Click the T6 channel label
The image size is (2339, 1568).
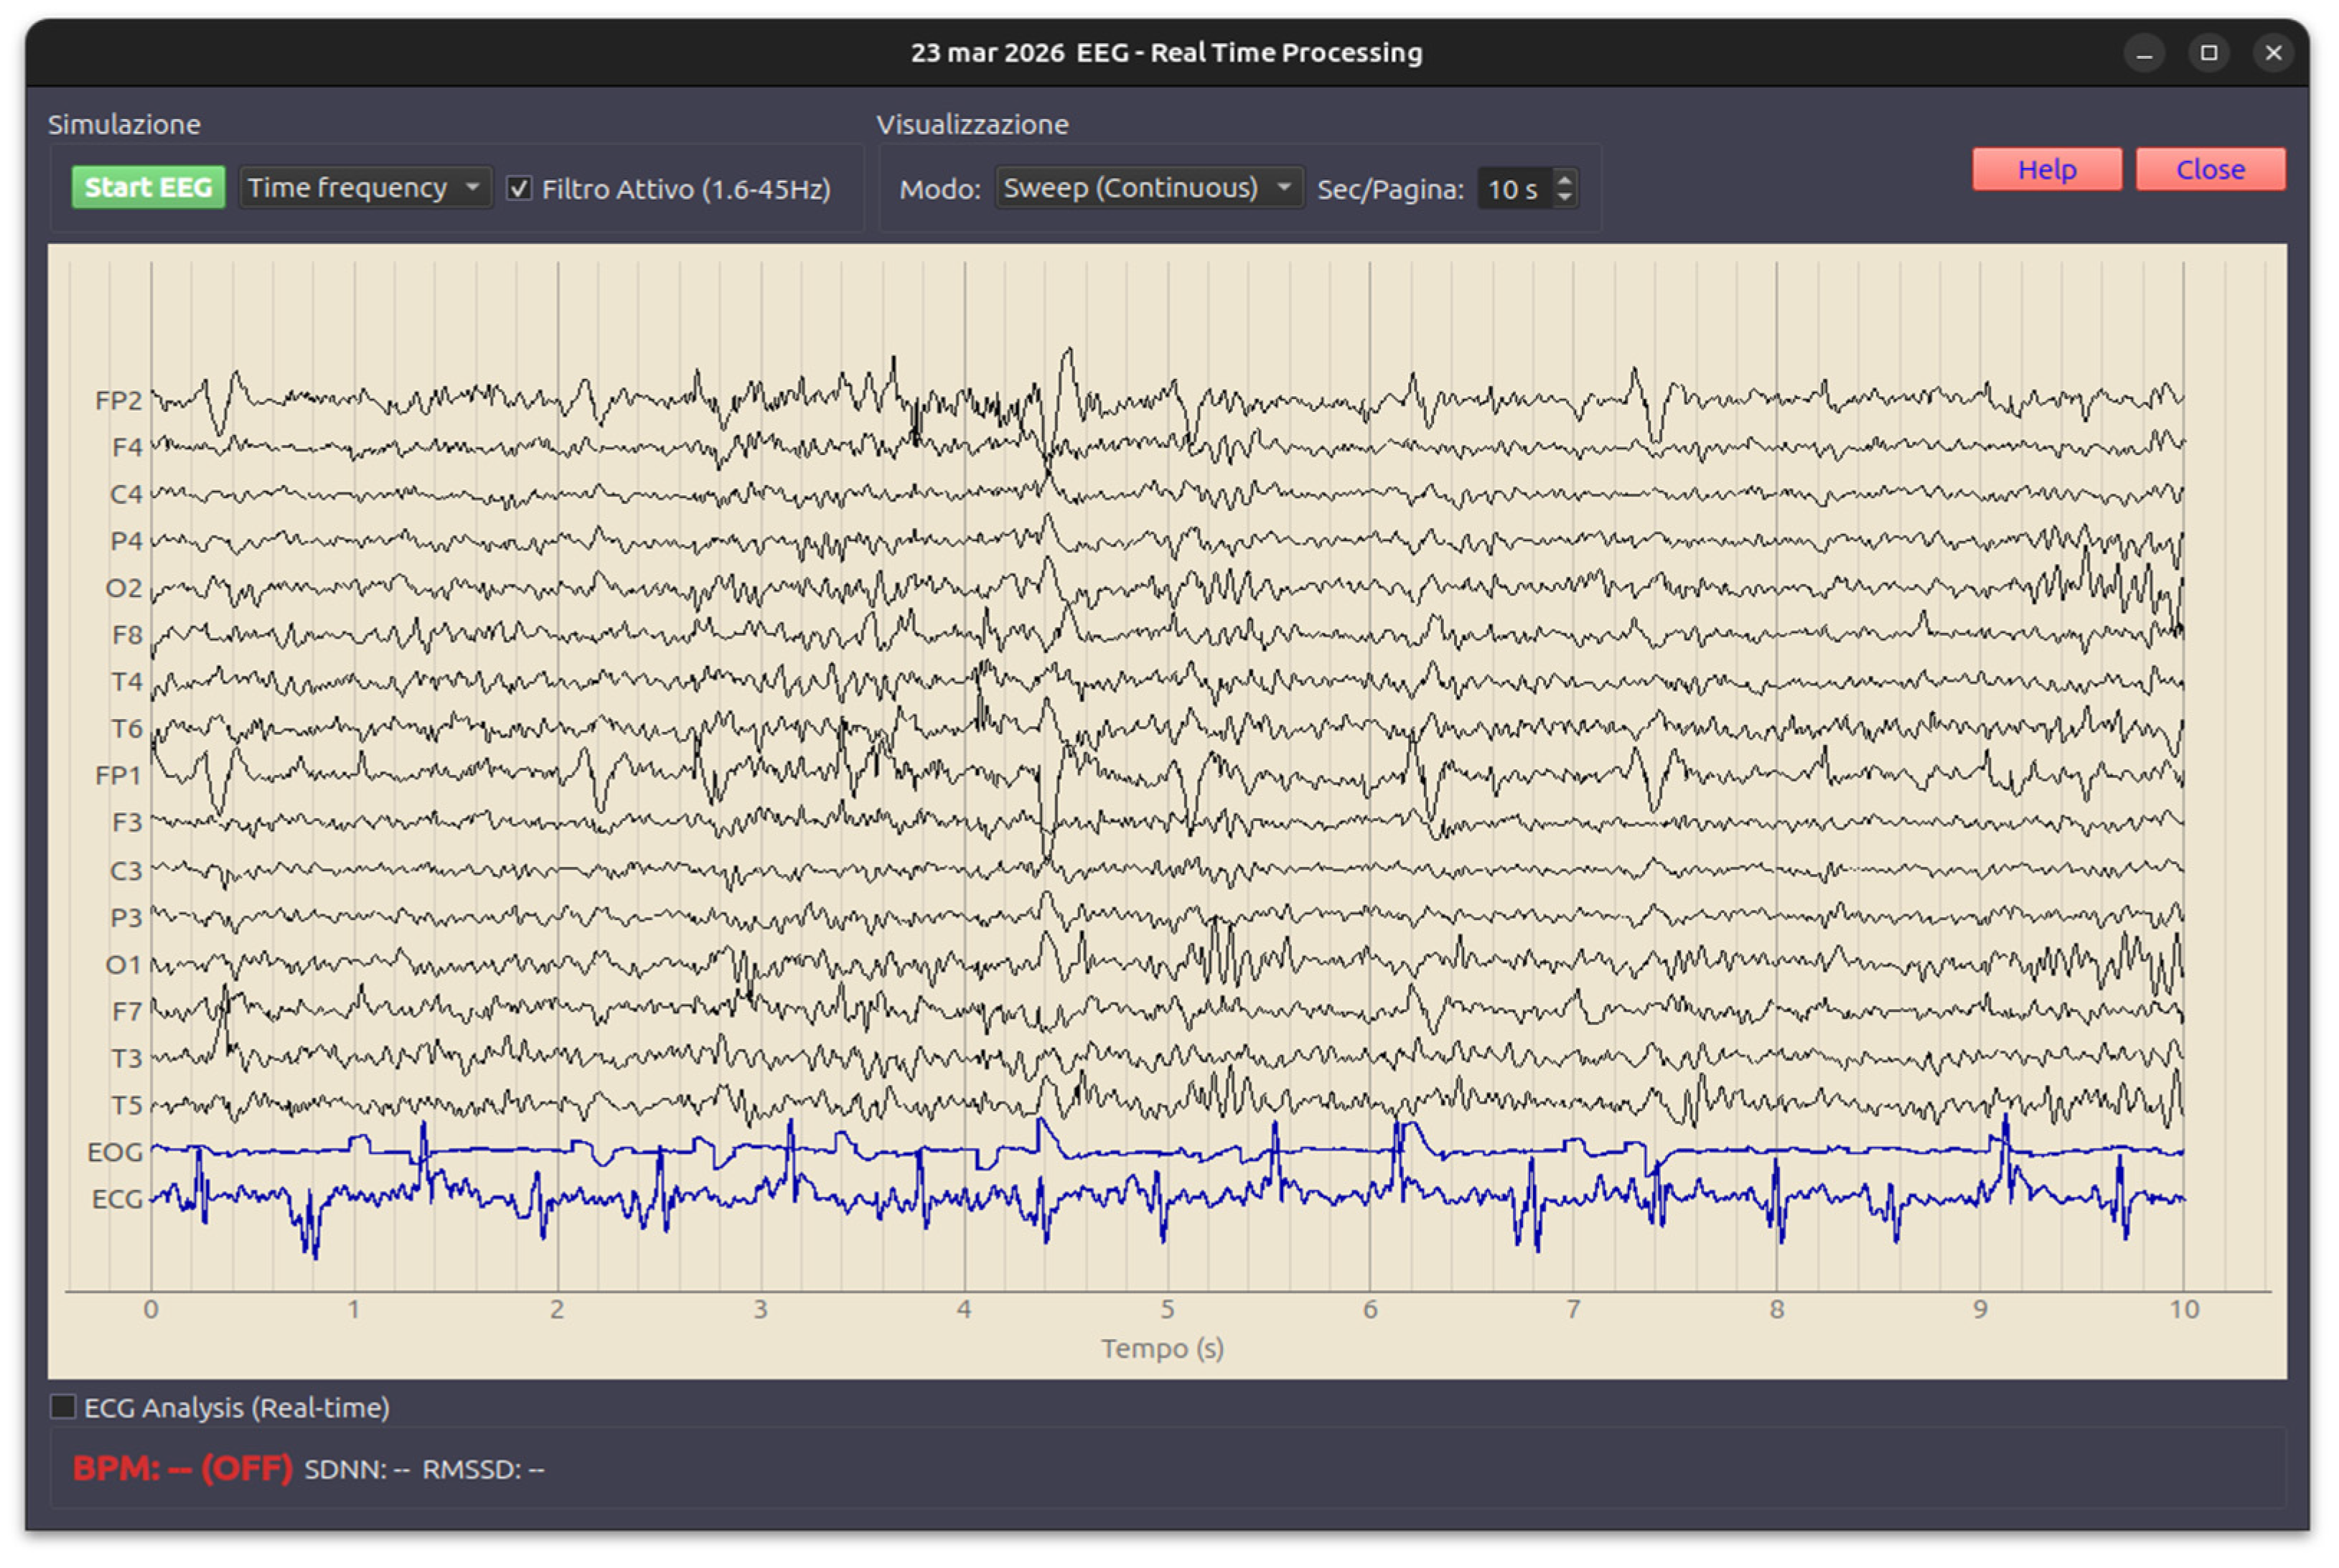[126, 729]
